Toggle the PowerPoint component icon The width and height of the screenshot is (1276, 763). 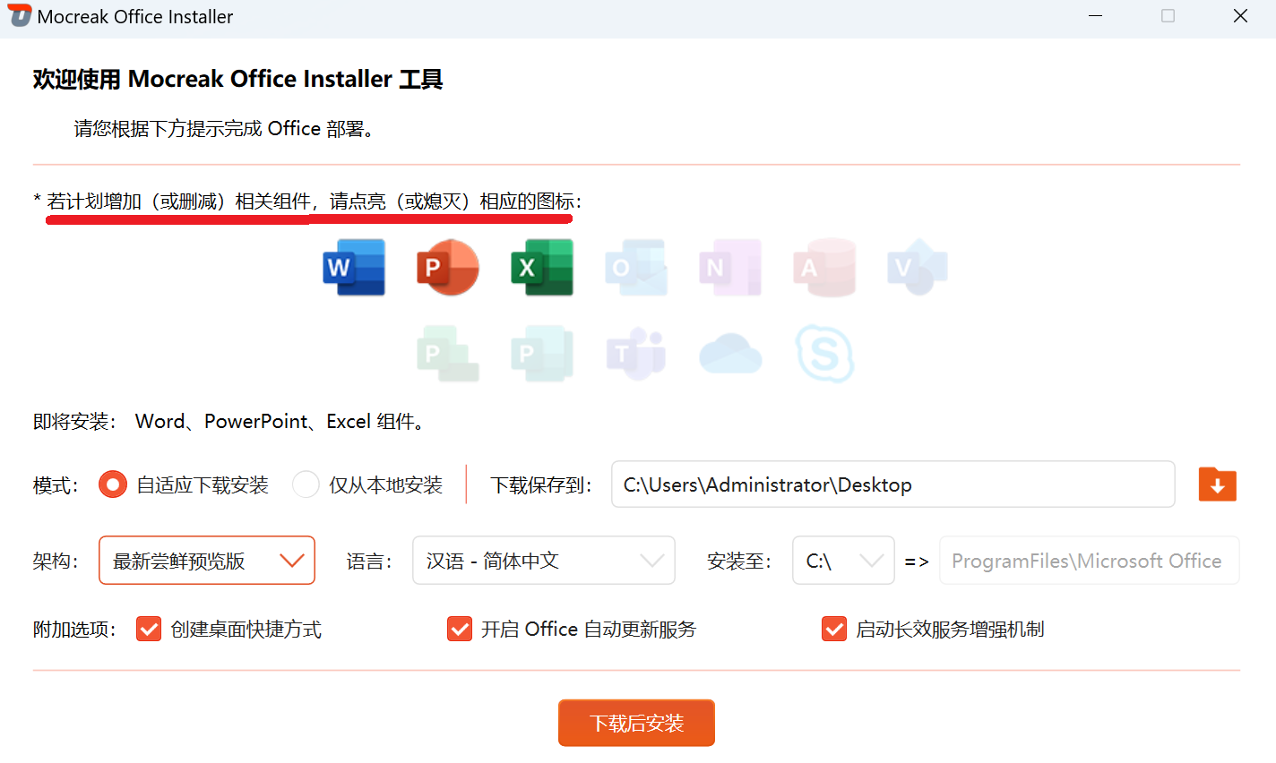(448, 267)
